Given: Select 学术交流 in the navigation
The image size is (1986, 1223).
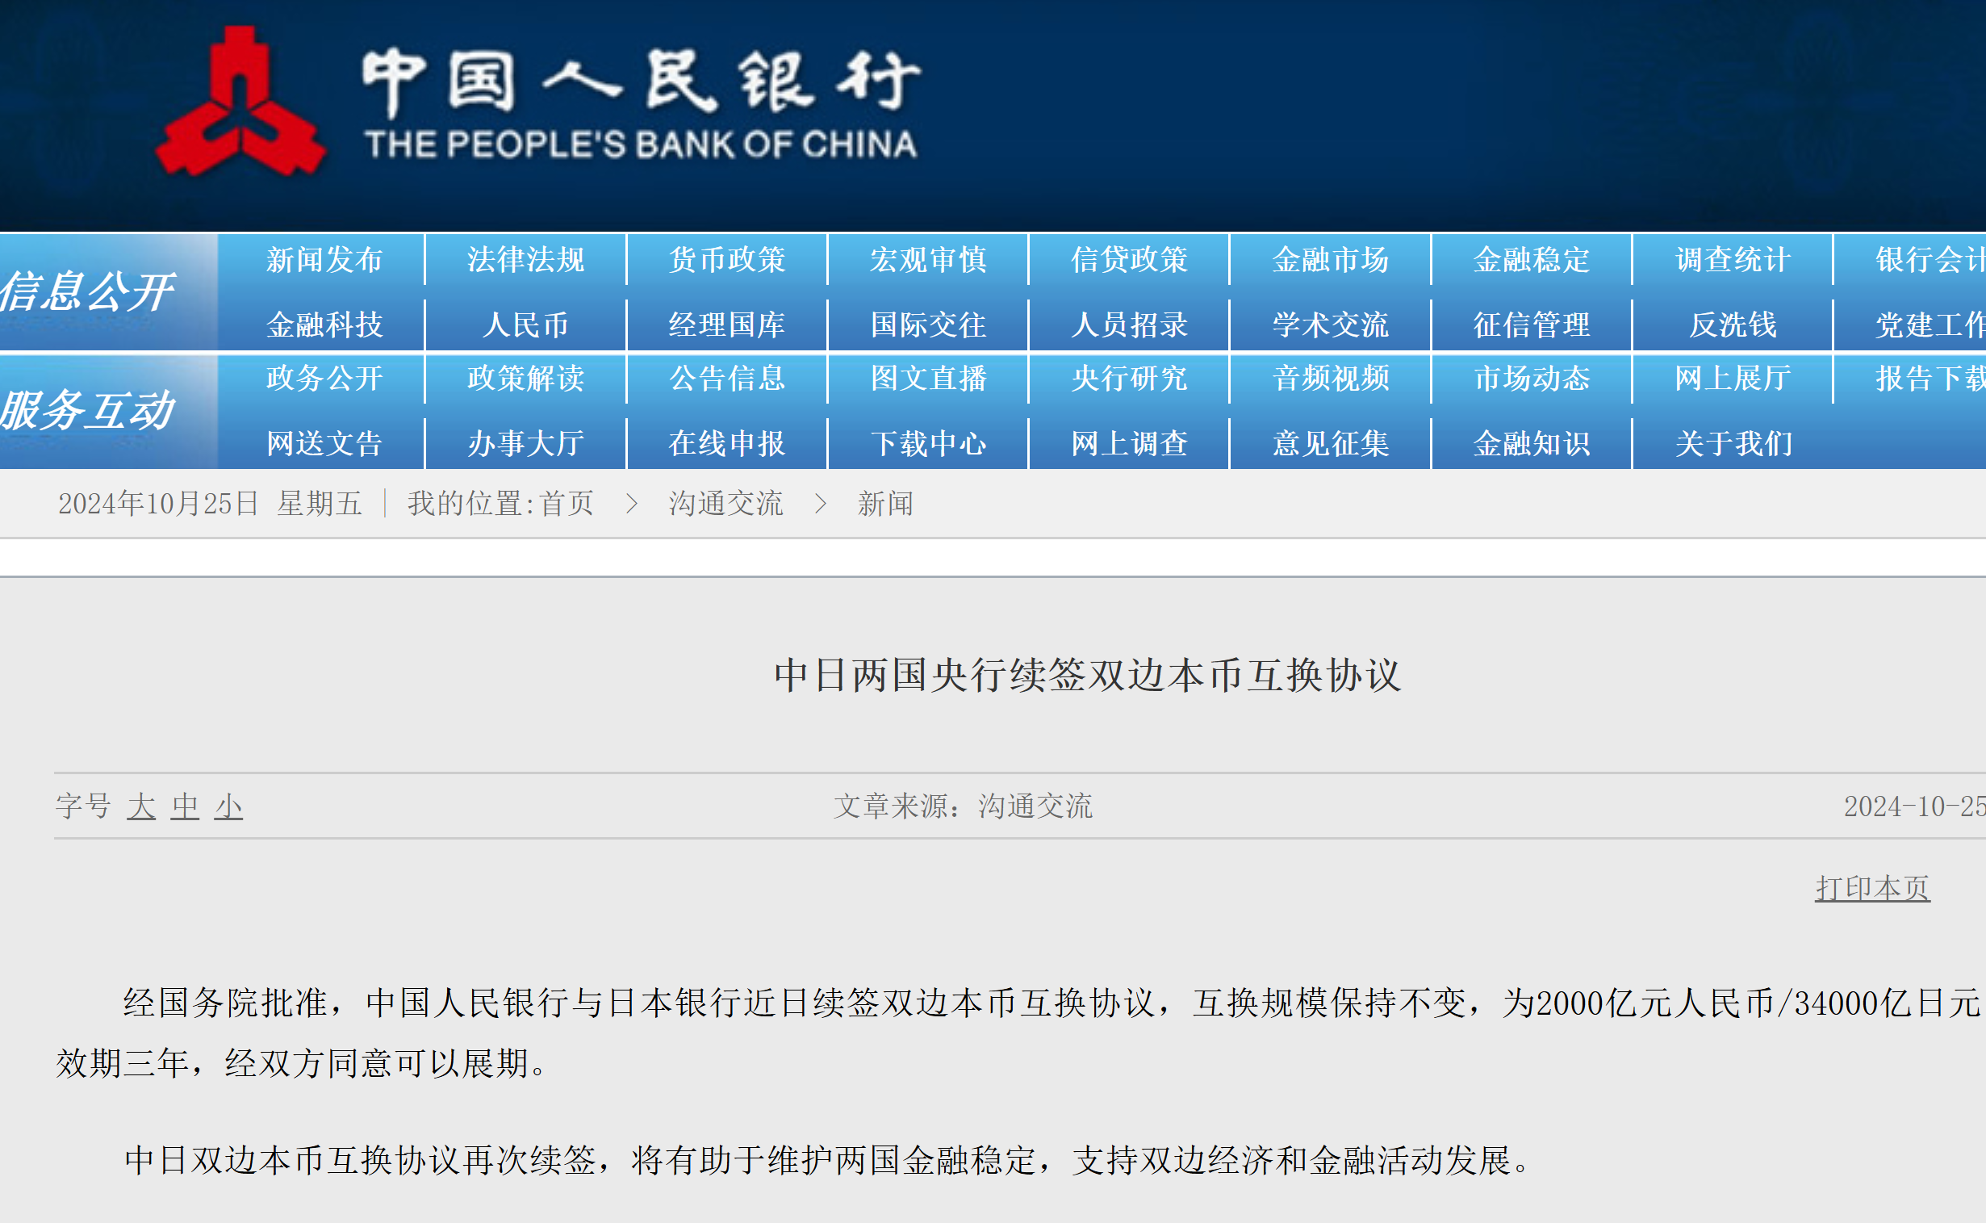Looking at the screenshot, I should pos(1331,325).
